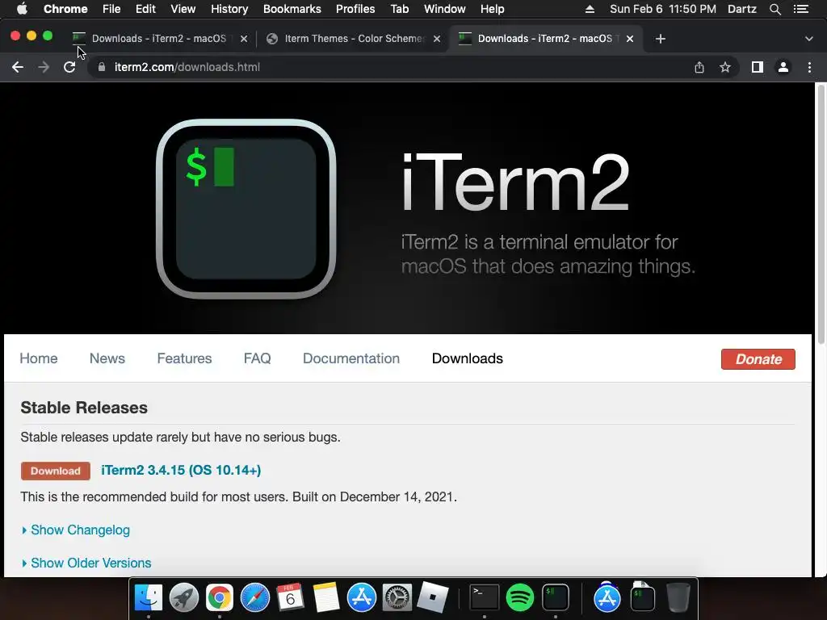827x620 pixels.
Task: Open the tab search chevron
Action: [x=809, y=39]
